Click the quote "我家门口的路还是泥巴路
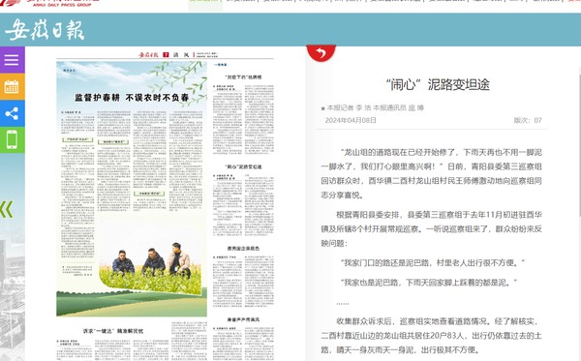 click(433, 263)
